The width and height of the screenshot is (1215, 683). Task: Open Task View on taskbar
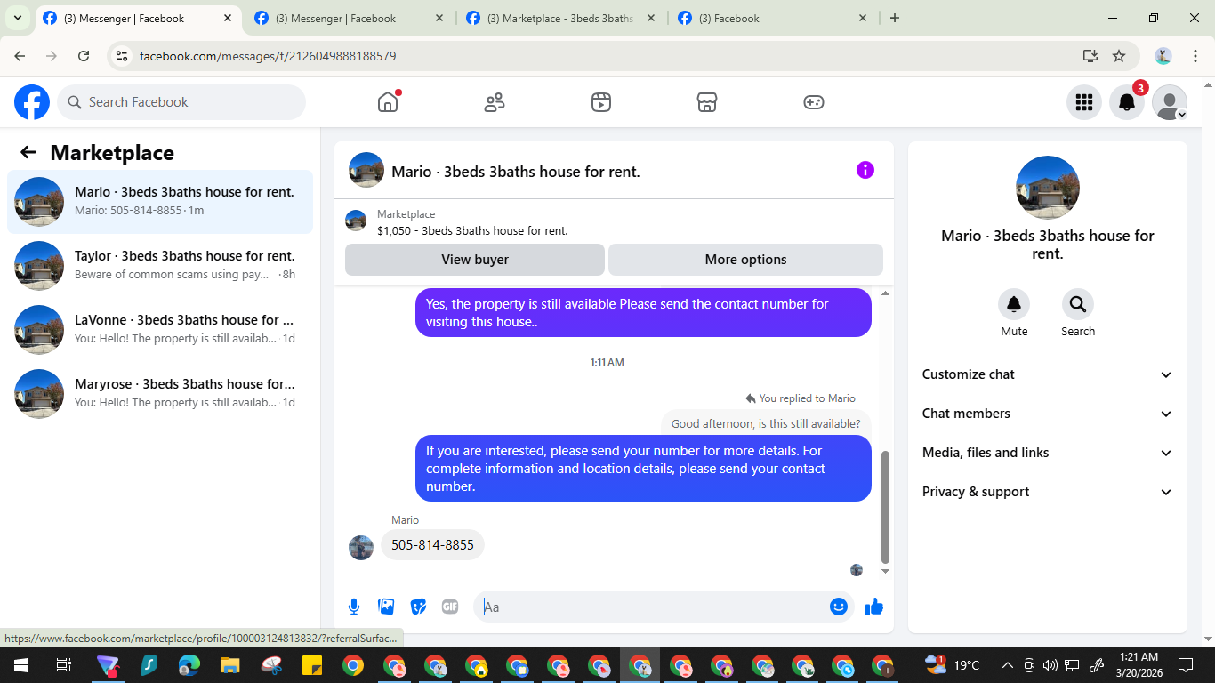[x=63, y=665]
